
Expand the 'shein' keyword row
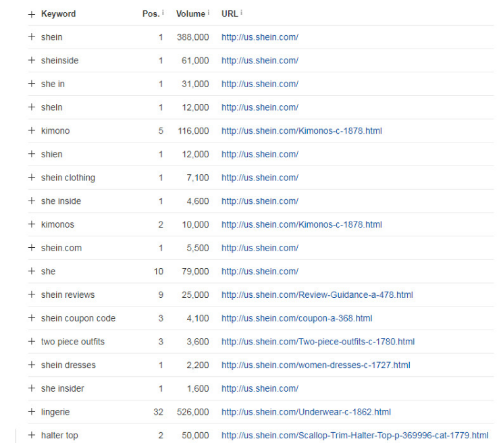pyautogui.click(x=31, y=36)
